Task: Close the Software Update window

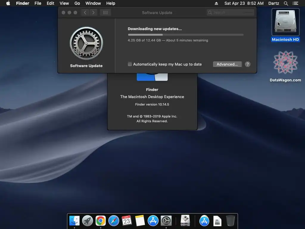Action: pos(63,13)
